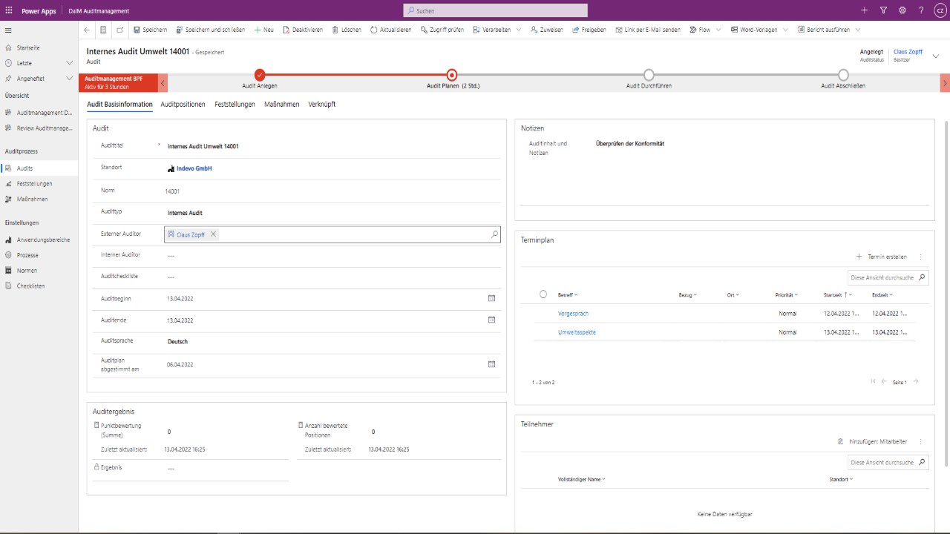Expand the Verarbeiten dropdown arrow

(519, 30)
